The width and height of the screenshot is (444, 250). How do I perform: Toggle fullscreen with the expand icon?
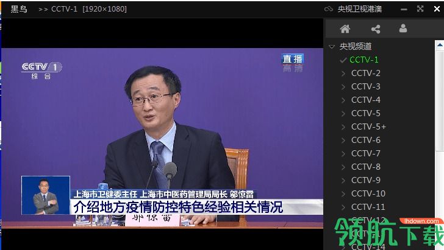[x=420, y=9]
